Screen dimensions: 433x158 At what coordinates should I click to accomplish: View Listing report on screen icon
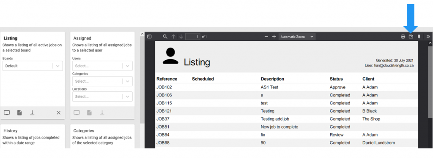pos(7,112)
